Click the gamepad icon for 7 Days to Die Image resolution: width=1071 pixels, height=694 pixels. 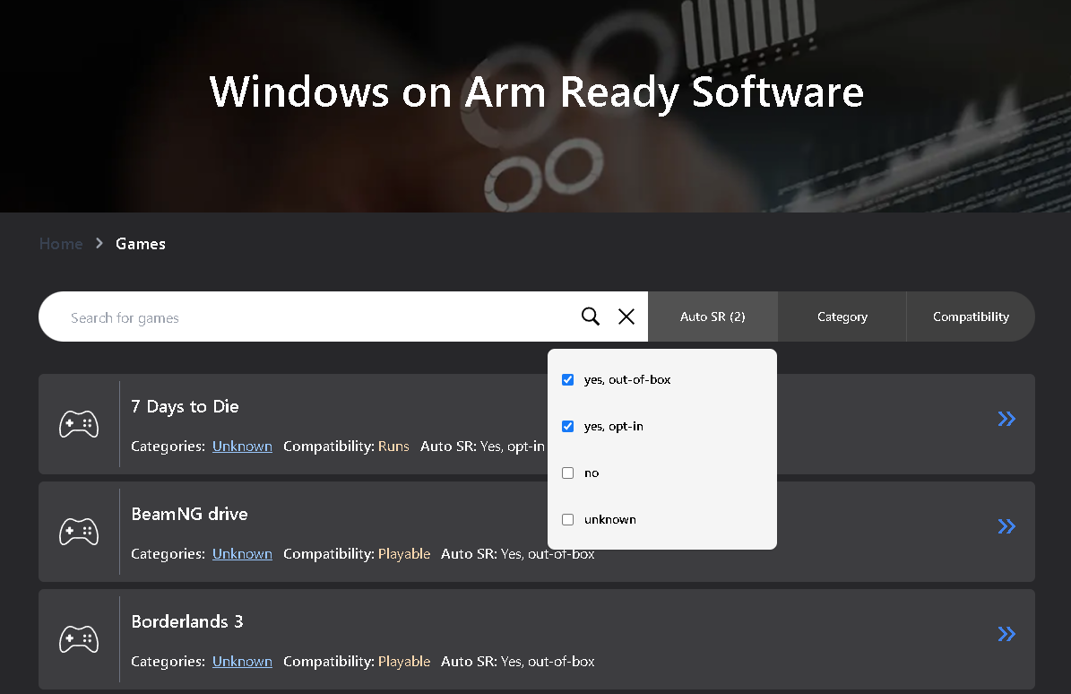[x=79, y=424]
